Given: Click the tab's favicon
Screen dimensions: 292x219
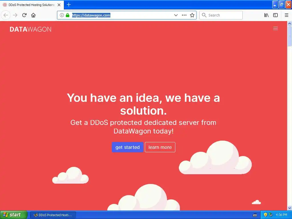Looking at the screenshot, I should (x=5, y=5).
